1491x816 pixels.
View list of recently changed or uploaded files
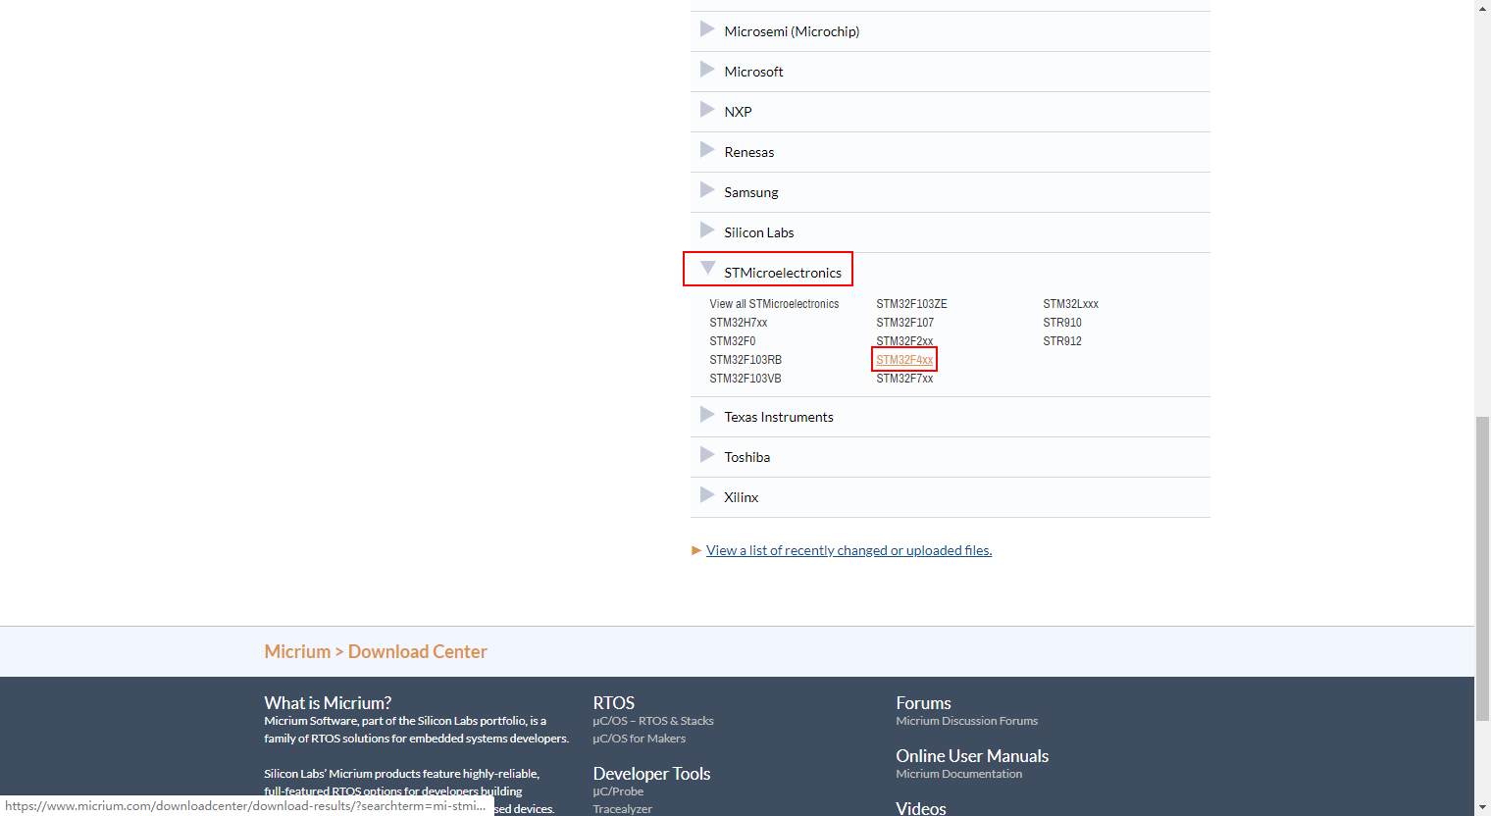(x=848, y=550)
